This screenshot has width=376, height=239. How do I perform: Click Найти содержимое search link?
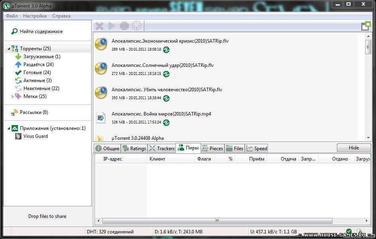(41, 31)
